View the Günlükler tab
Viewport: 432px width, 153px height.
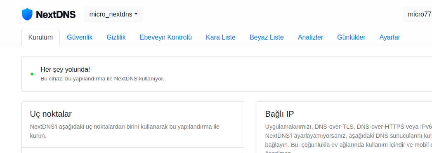[x=351, y=38]
